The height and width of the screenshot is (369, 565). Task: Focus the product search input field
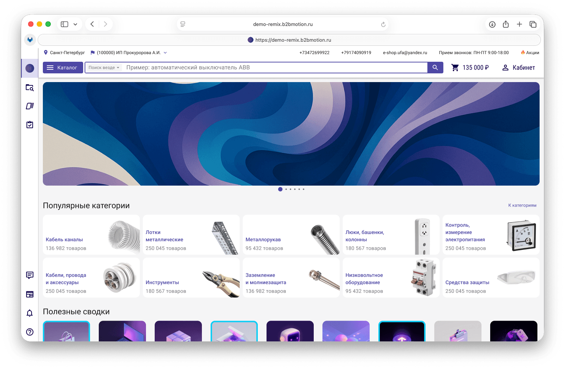pos(275,68)
